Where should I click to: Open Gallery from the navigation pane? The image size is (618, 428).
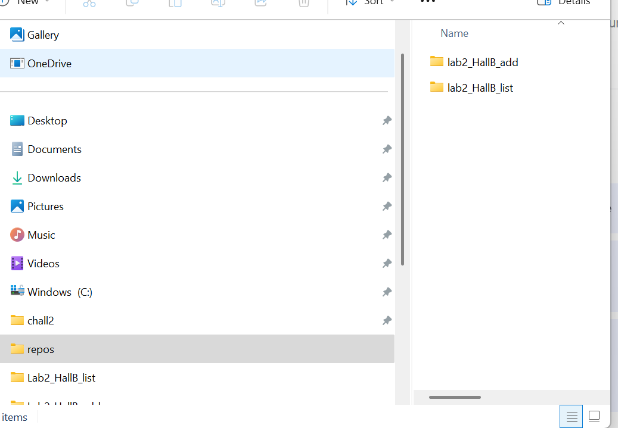(x=42, y=35)
